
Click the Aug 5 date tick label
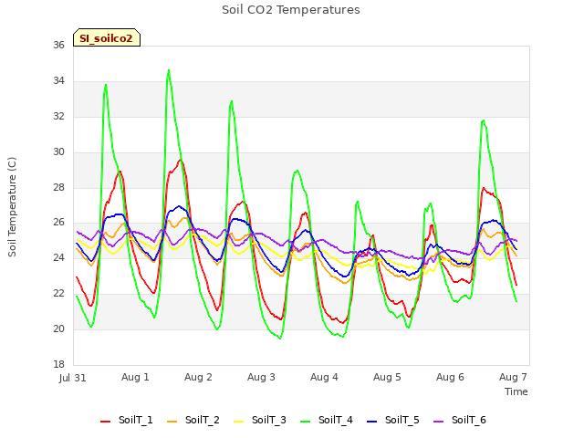pyautogui.click(x=387, y=377)
